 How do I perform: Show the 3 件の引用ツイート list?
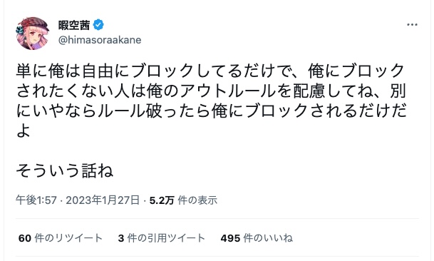pos(161,238)
